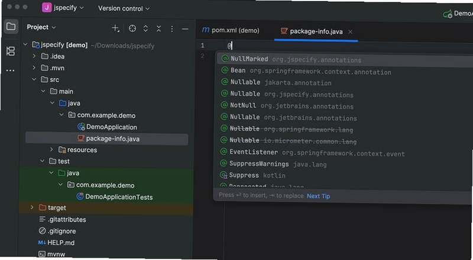Select Bean org.springframework completion item

(x=344, y=71)
